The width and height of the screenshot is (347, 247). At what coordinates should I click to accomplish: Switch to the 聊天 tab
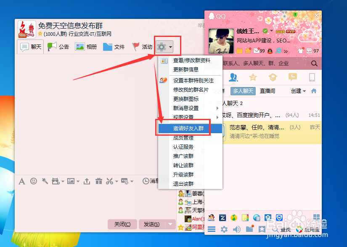tap(31, 47)
